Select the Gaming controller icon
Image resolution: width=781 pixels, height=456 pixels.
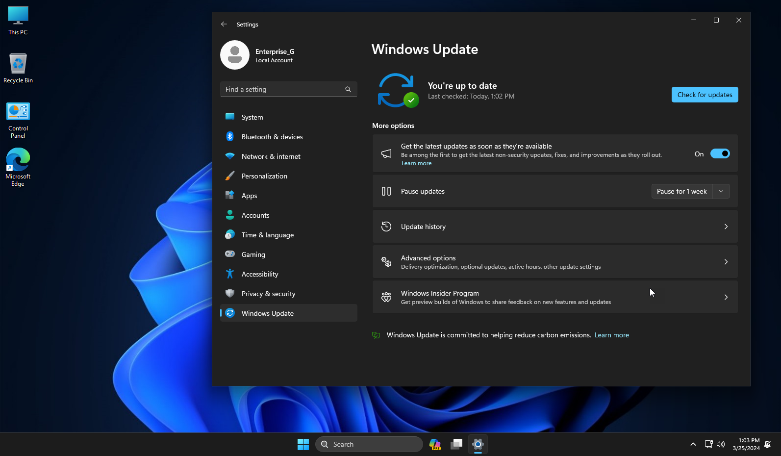pos(230,254)
